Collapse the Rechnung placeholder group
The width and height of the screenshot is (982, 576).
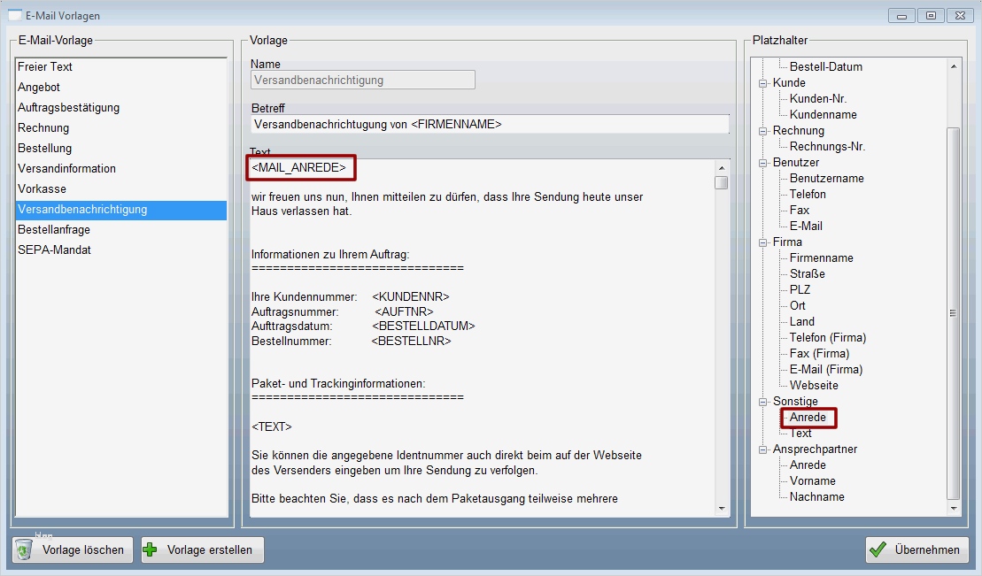[x=763, y=130]
